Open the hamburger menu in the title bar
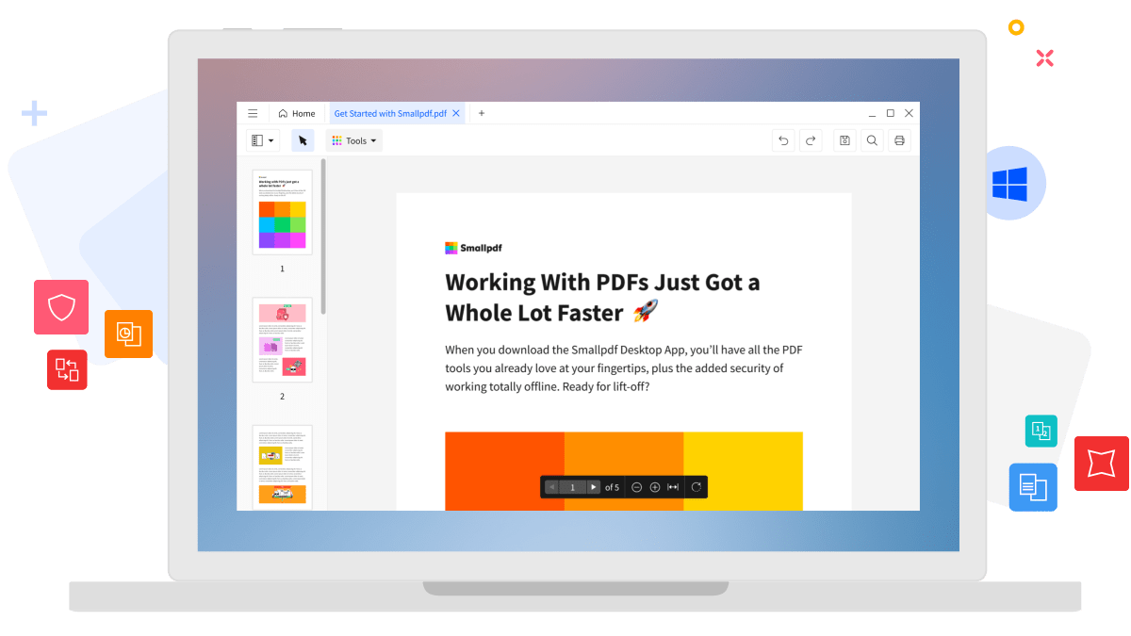Screen dimensions: 1131x636 (x=253, y=113)
